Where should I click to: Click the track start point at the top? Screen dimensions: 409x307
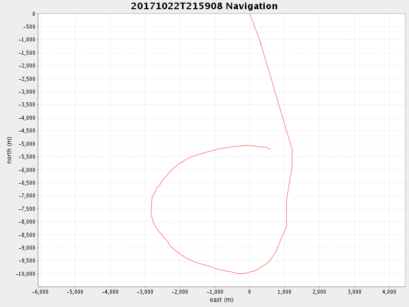point(249,14)
